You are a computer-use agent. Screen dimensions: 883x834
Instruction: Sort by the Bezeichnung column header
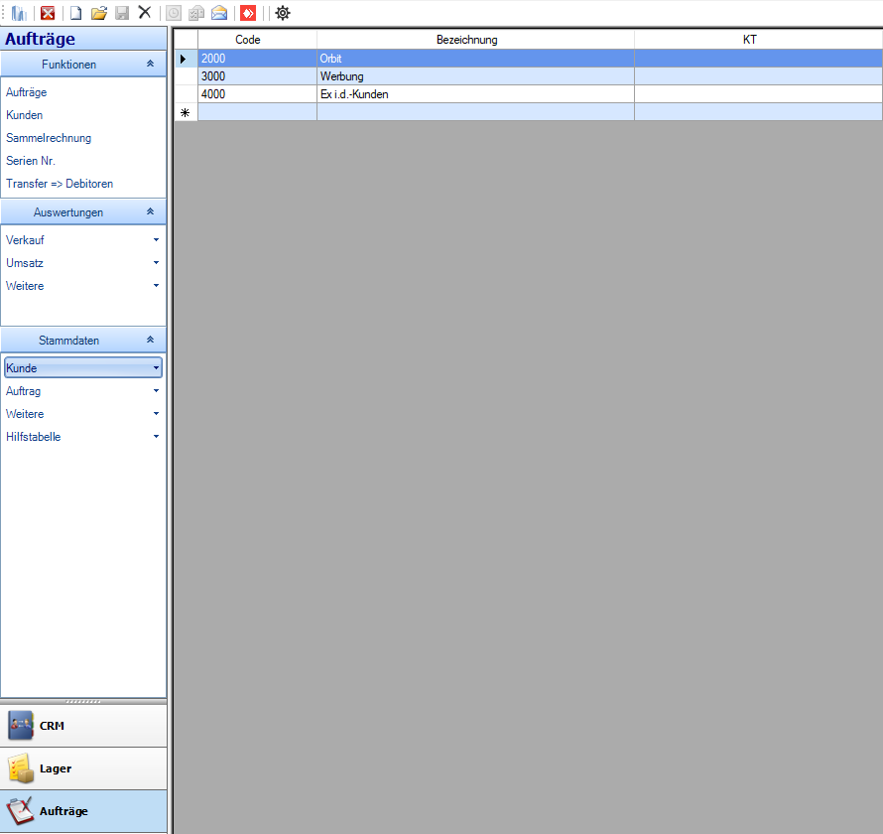tap(475, 40)
